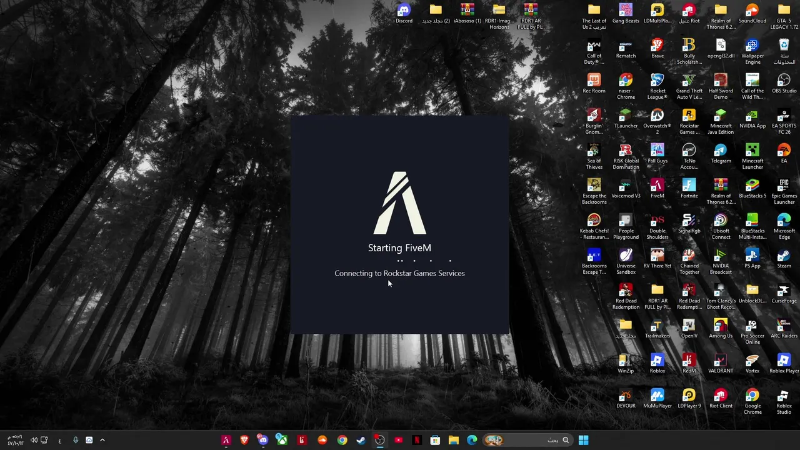This screenshot has width=800, height=450.
Task: Launch the Rematch desktop shortcut
Action: pos(626,49)
